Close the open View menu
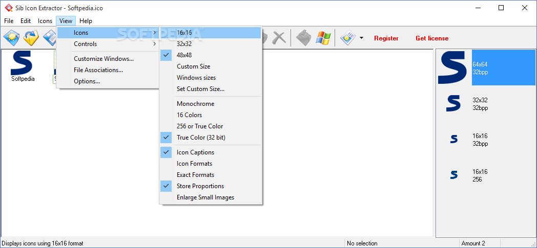The width and height of the screenshot is (537, 248). (66, 21)
